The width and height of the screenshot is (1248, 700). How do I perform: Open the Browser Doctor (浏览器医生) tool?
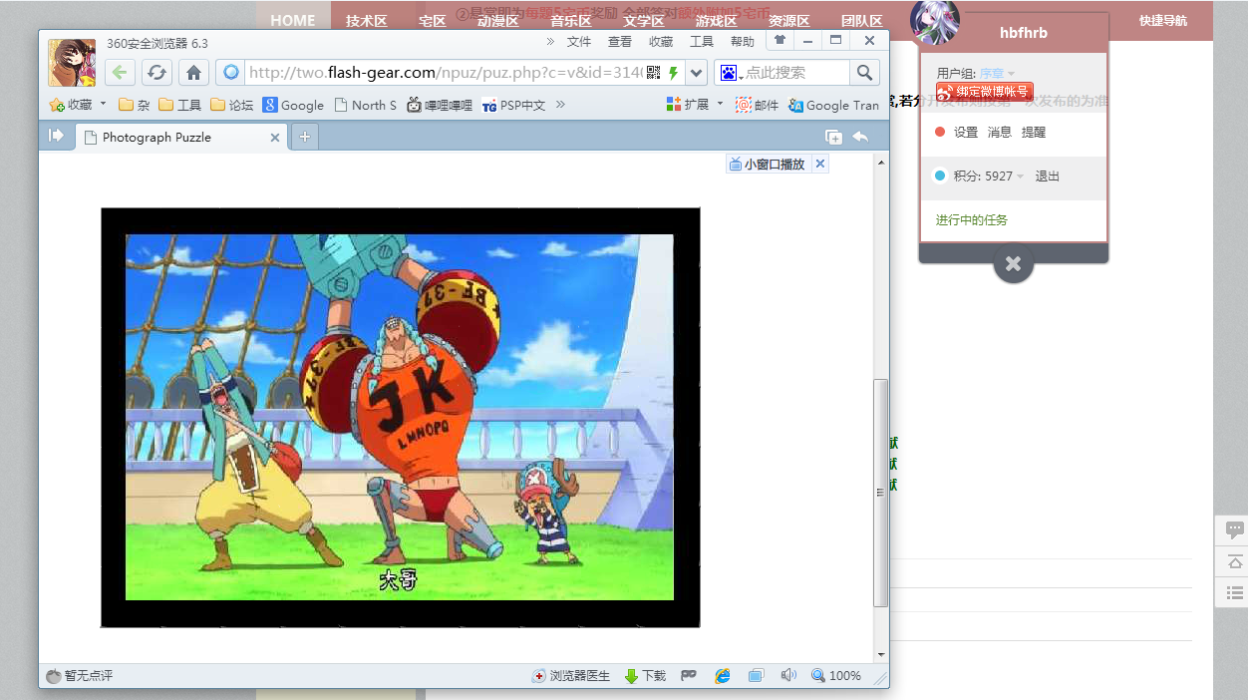(x=571, y=676)
